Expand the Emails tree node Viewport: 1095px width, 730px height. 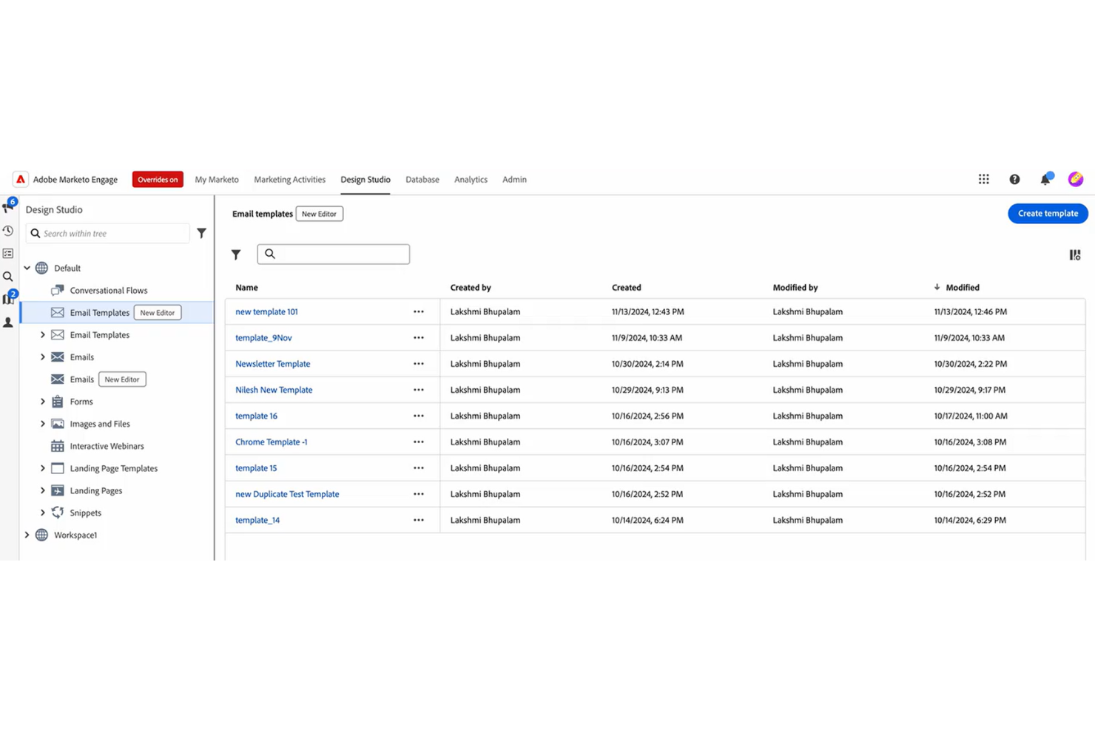point(42,356)
